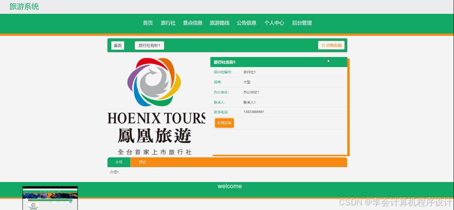Open the 景点信息 navigation menu item
Screen dimensions: 454x210
[x=193, y=23]
